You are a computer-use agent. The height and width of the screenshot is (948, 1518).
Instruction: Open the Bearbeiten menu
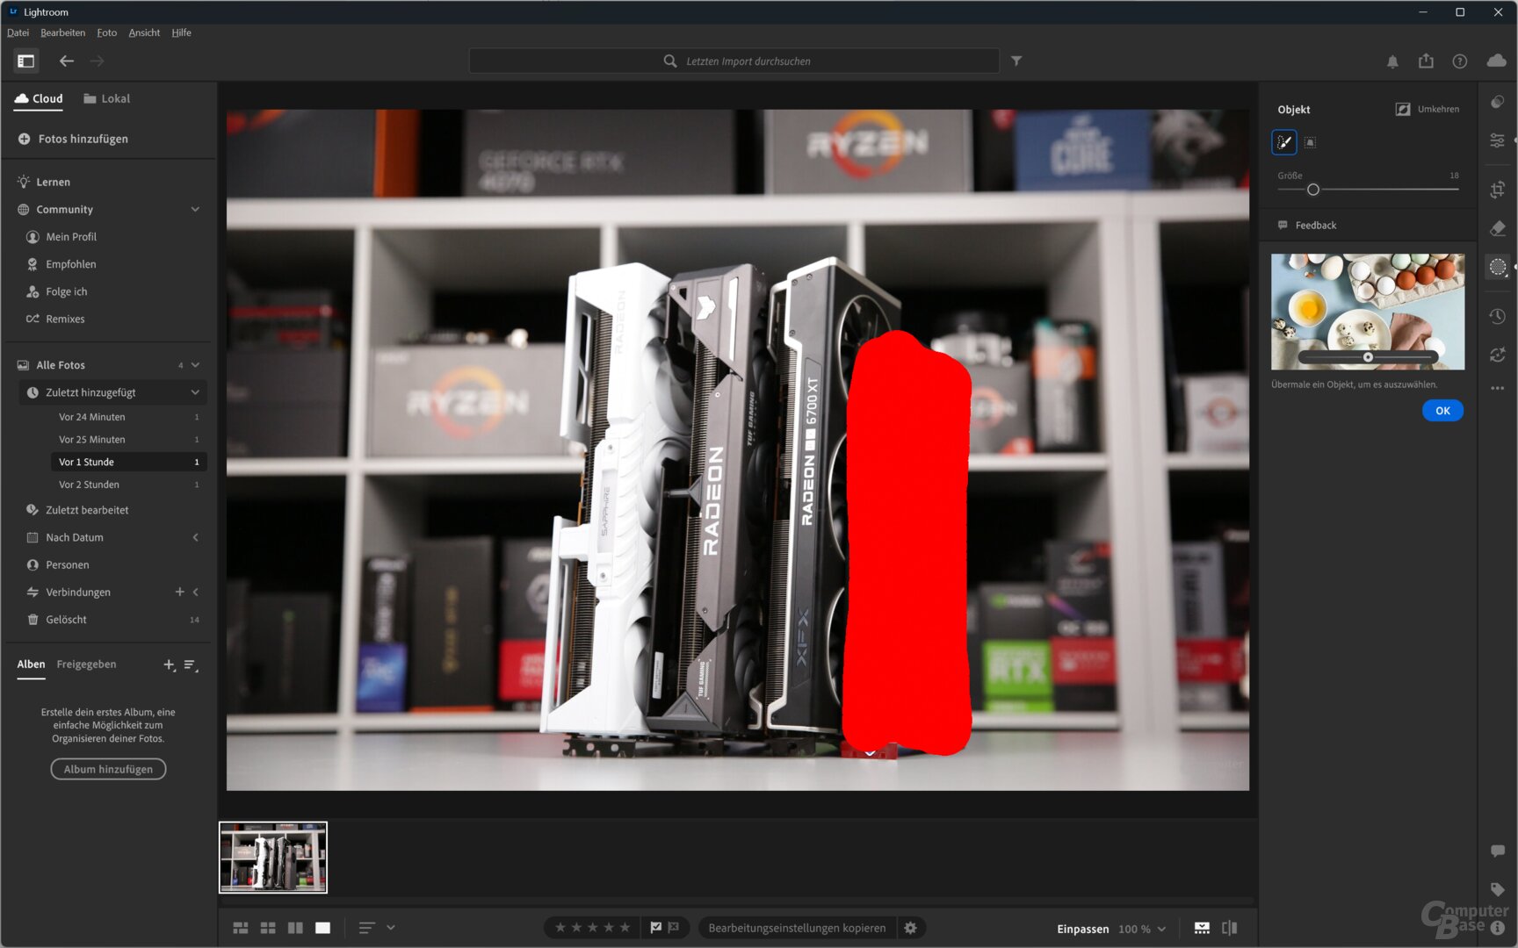[x=62, y=32]
